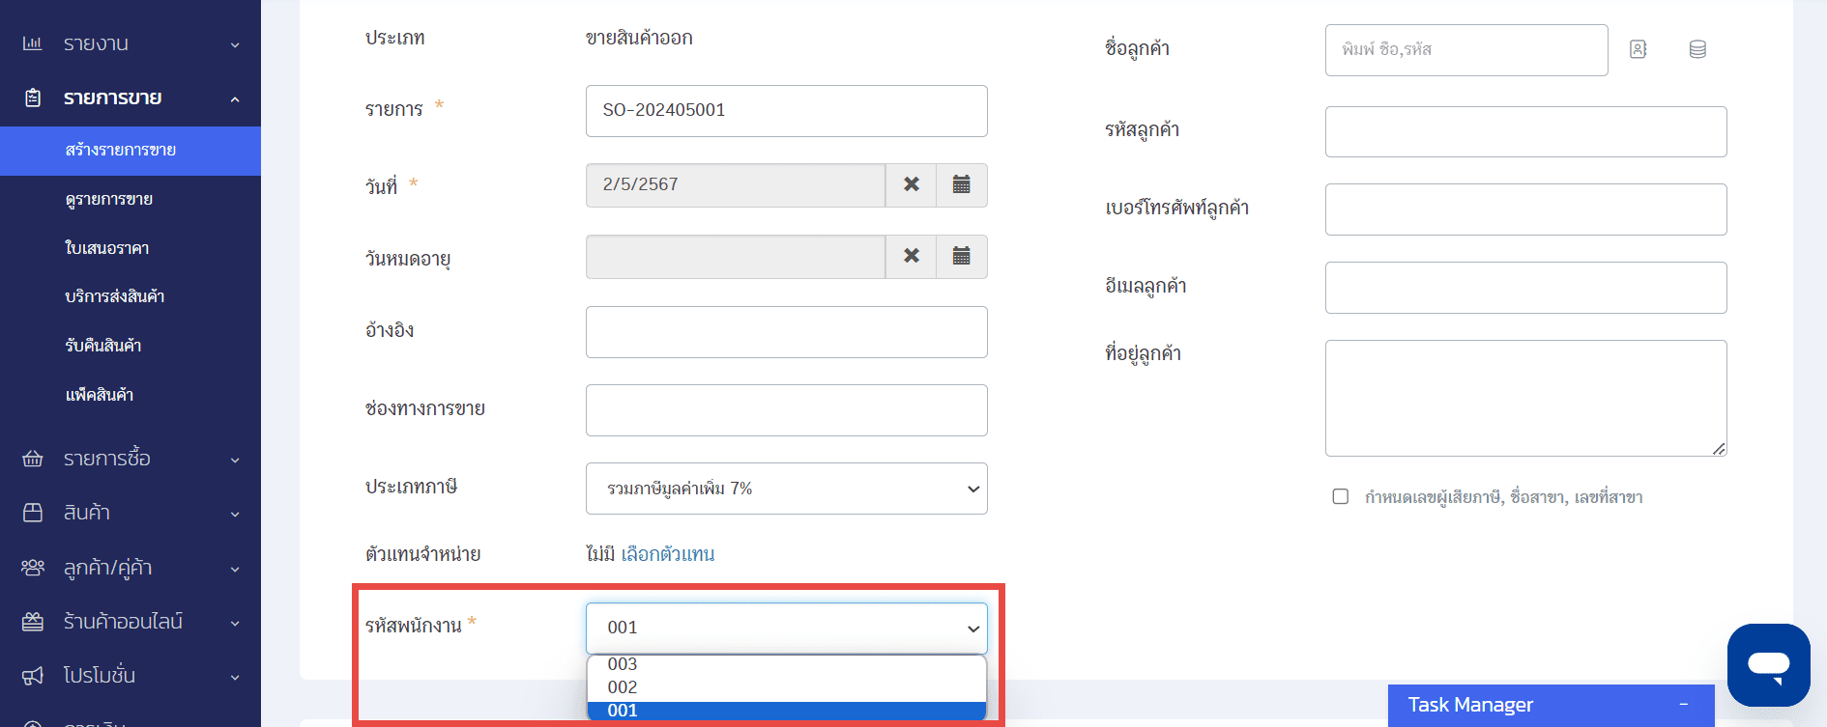Click the เบอร์โทรศัพท์ลูกค้า input field
Viewport: 1827px width, 727px height.
coord(1525,210)
